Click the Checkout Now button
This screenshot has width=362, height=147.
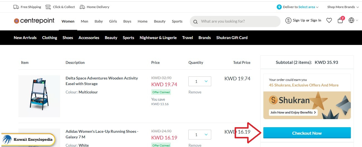point(307,133)
